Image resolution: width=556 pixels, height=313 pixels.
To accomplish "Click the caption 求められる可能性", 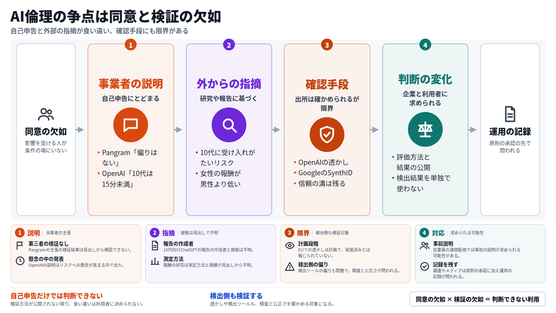I will click(467, 233).
